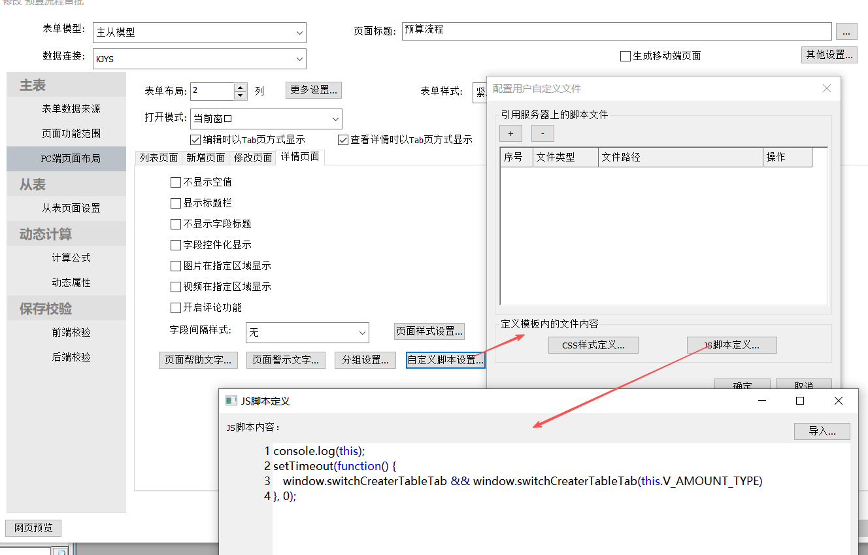Enable the 不显示空值 checkbox

175,182
